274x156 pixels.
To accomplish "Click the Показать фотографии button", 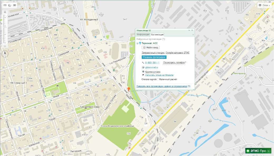I will tap(154, 57).
